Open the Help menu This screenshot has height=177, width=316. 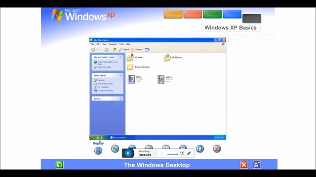coord(128,44)
